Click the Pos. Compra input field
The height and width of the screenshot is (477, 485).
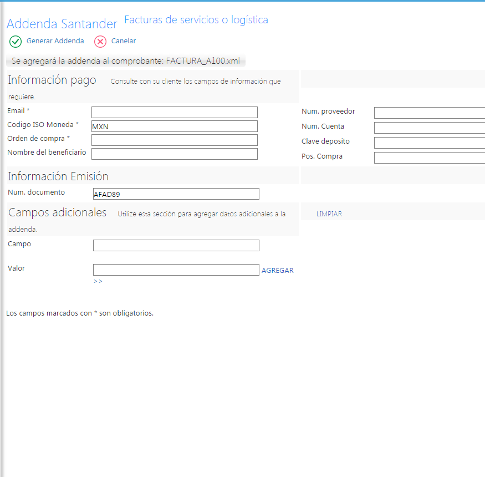pyautogui.click(x=430, y=158)
